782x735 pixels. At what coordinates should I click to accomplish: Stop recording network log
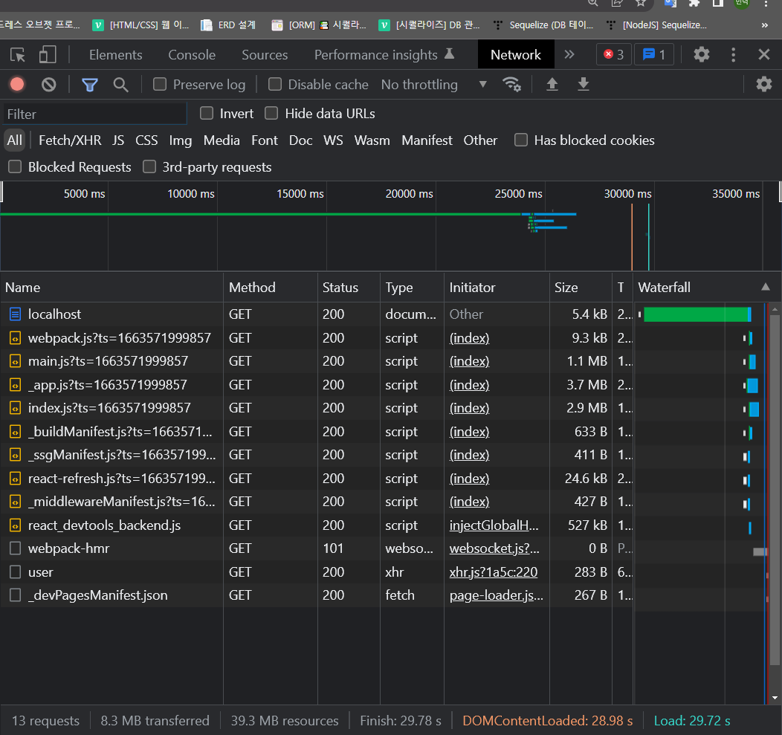(x=17, y=84)
